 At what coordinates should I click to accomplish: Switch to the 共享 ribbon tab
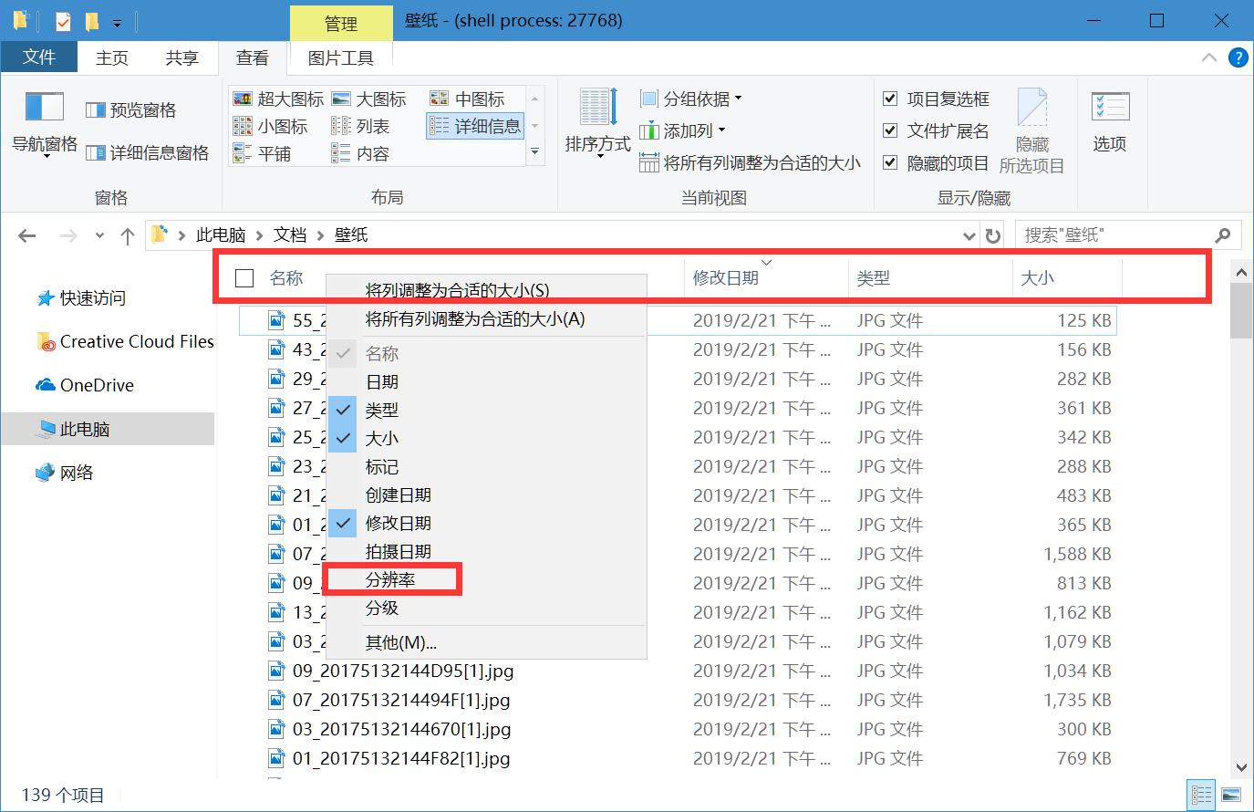(181, 57)
